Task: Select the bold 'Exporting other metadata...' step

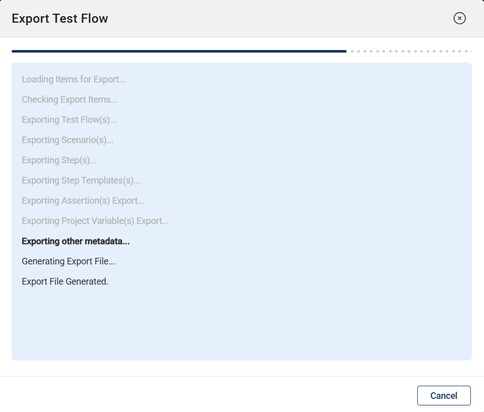Action: (76, 241)
